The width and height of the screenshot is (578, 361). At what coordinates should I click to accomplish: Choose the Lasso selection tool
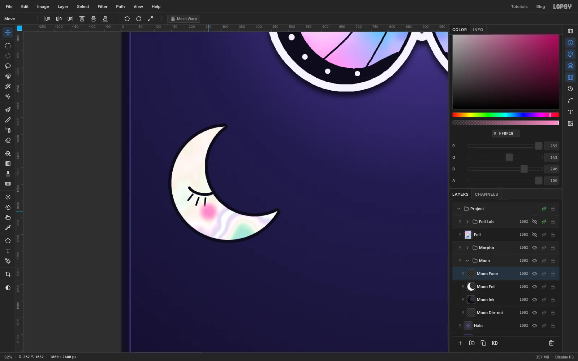tap(8, 66)
